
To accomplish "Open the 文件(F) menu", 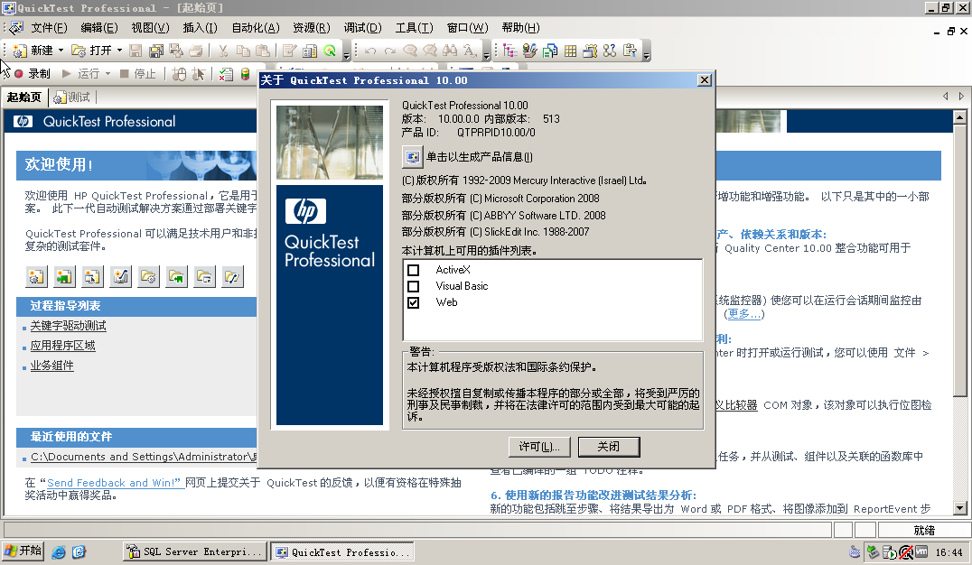I will pos(49,28).
